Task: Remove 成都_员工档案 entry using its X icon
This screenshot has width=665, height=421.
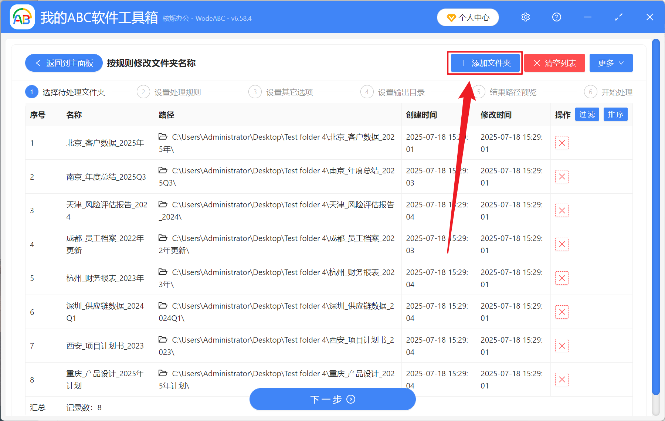Action: 561,244
